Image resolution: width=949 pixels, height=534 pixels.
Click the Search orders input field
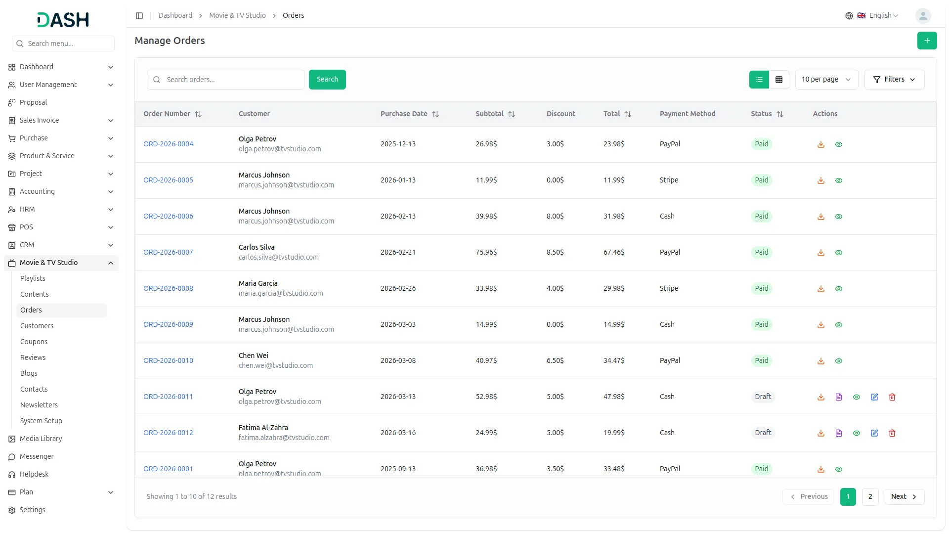tap(232, 80)
